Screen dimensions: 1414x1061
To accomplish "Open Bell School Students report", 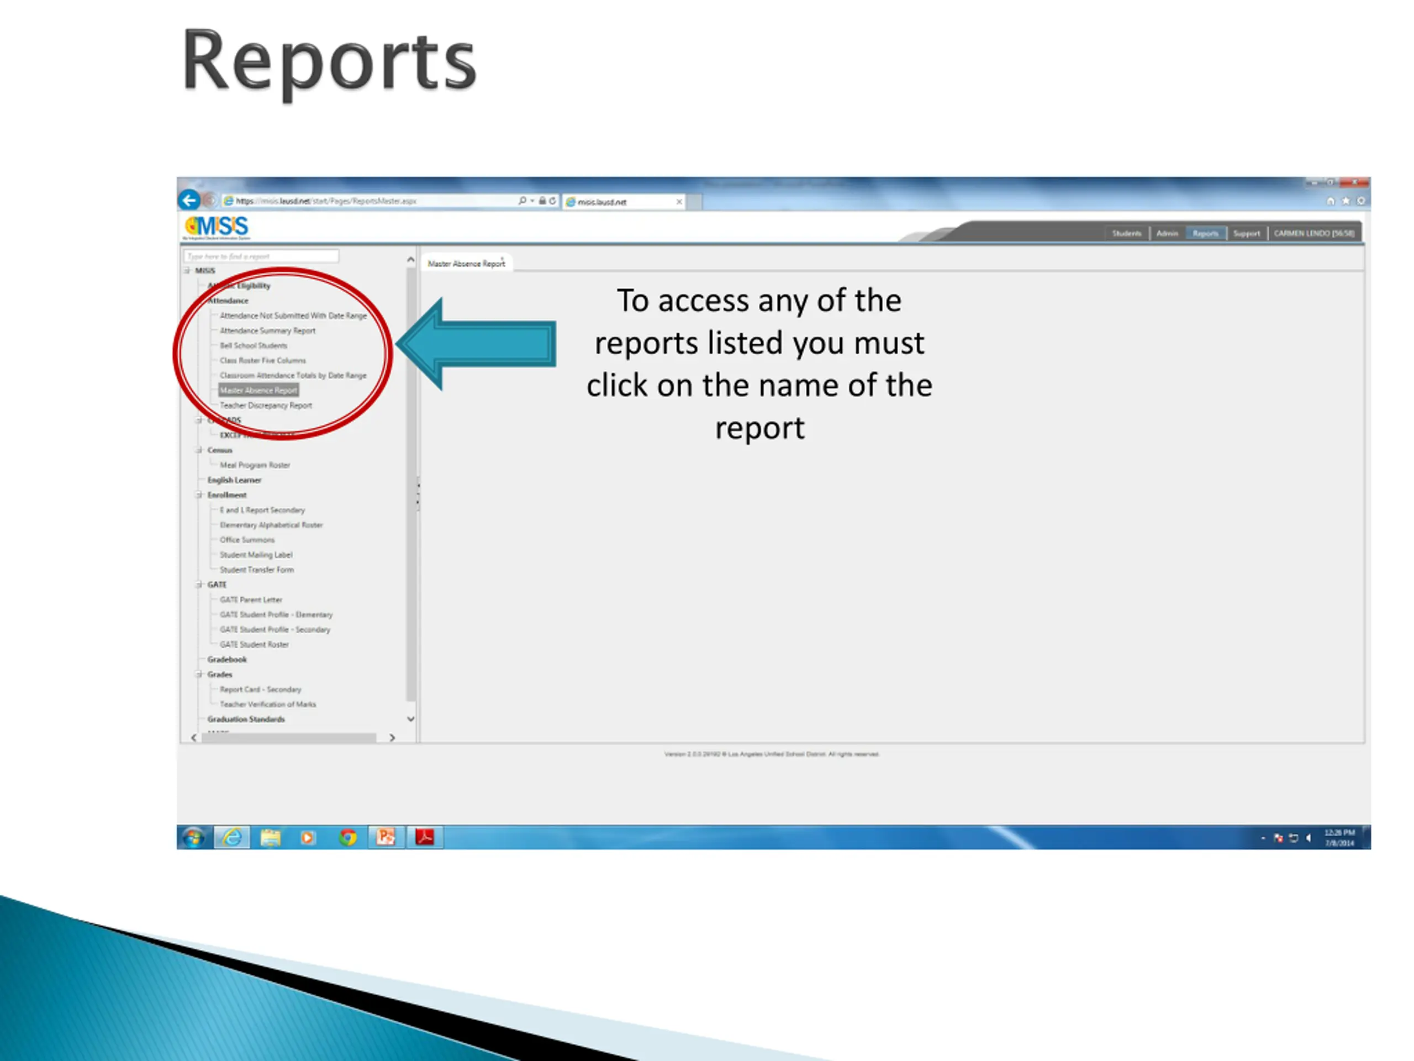I will click(x=254, y=346).
